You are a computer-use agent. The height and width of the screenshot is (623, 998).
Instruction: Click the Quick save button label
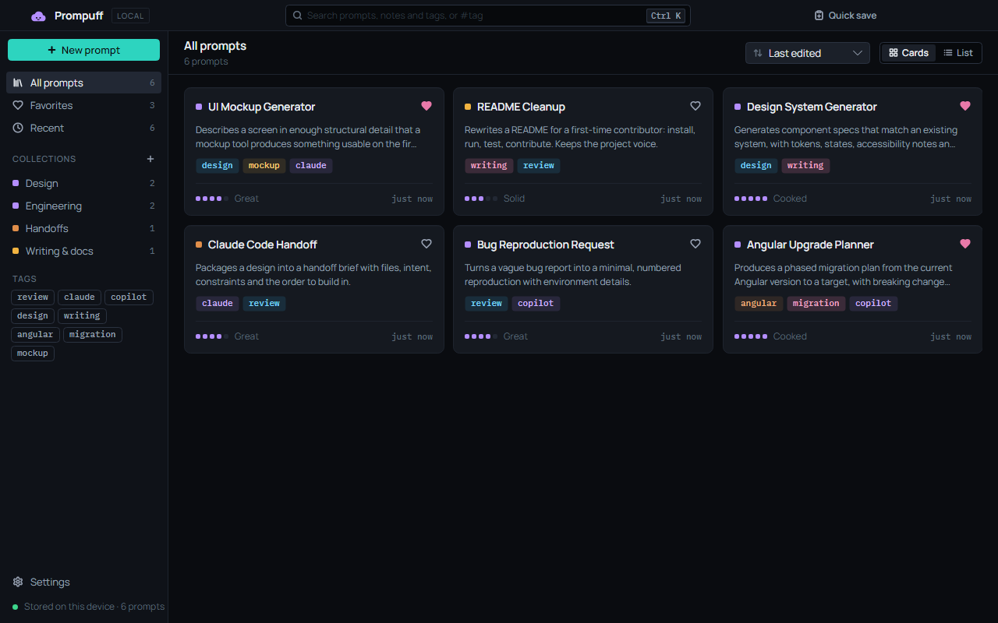click(852, 16)
